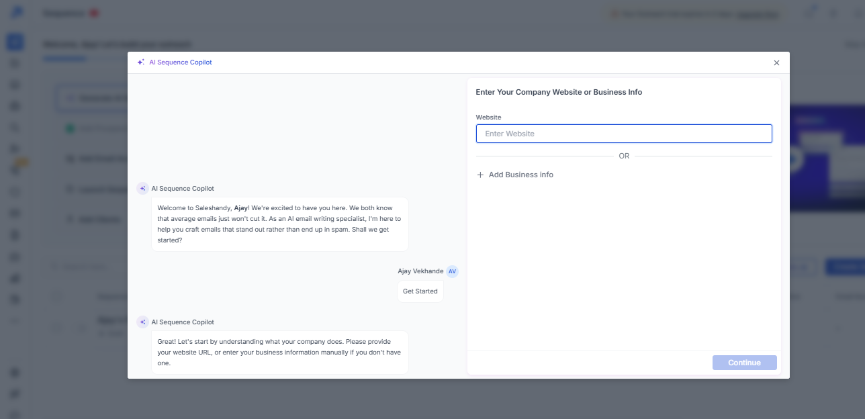Screen dimensions: 865x419
Task: Click the AV user avatar
Action: point(453,271)
